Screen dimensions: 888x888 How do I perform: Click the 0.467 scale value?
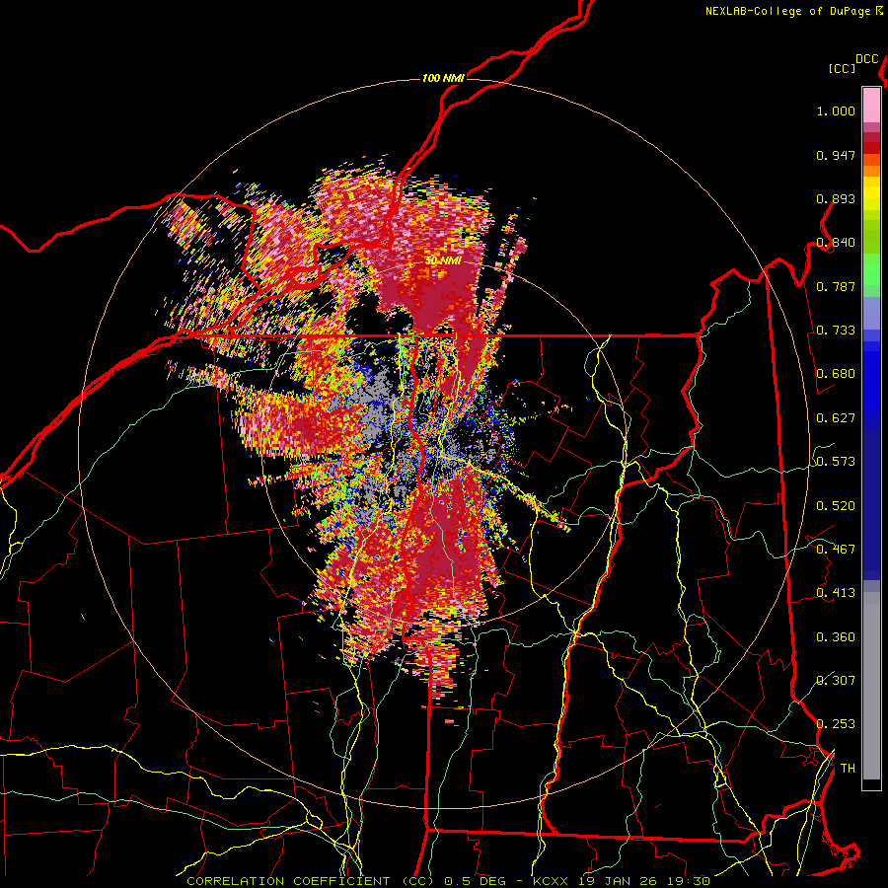(836, 550)
